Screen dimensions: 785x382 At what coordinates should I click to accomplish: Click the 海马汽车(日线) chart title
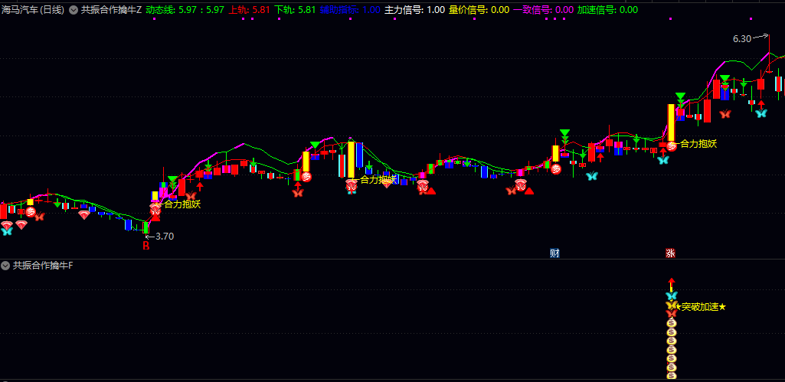coord(33,9)
